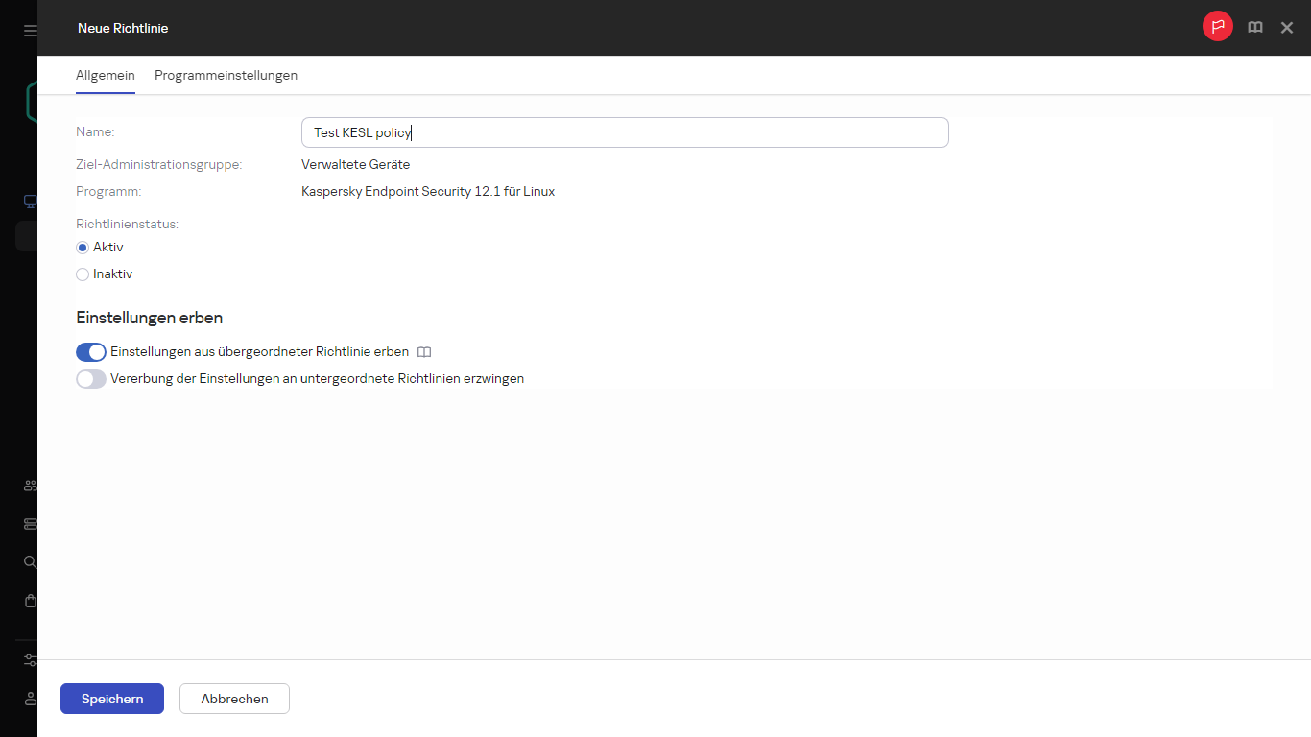Open the sliders settings sidebar icon
Screen dimensions: 1311x737
(30, 660)
